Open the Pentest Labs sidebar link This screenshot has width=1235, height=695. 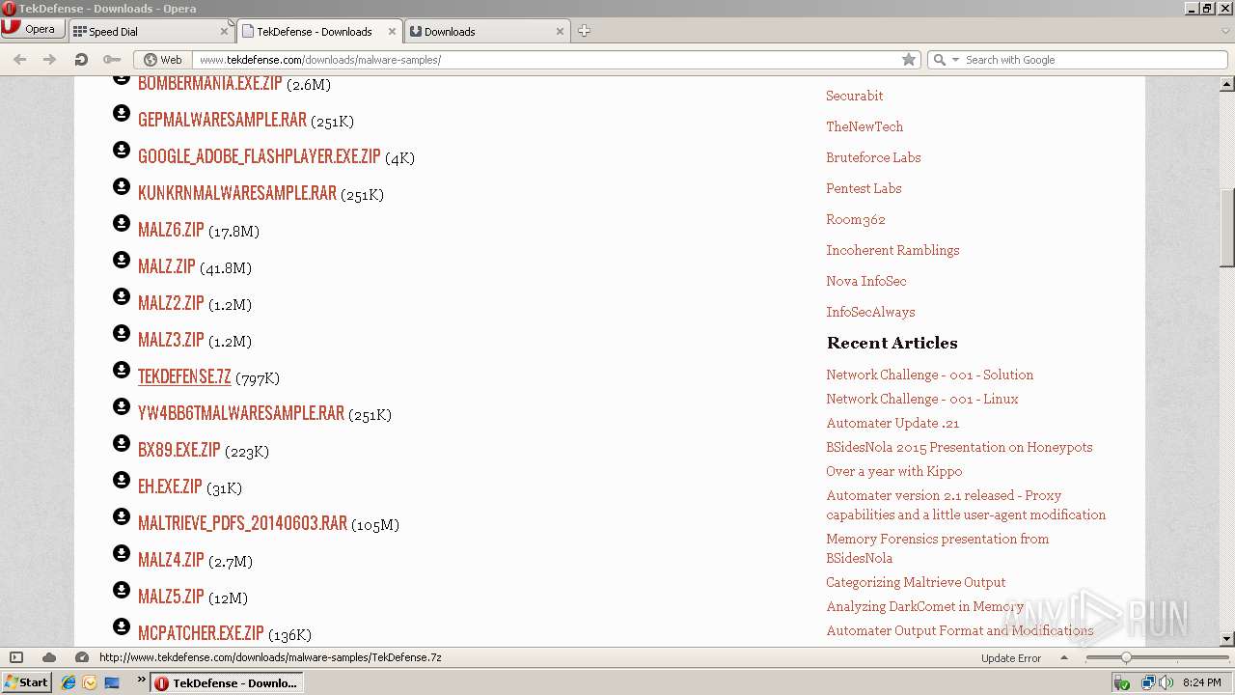coord(864,188)
